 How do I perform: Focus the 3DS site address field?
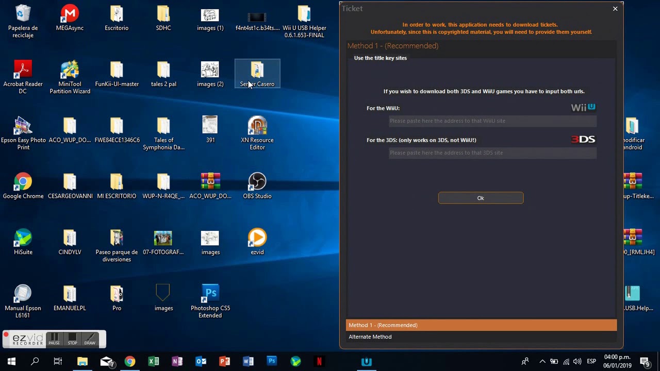point(492,153)
